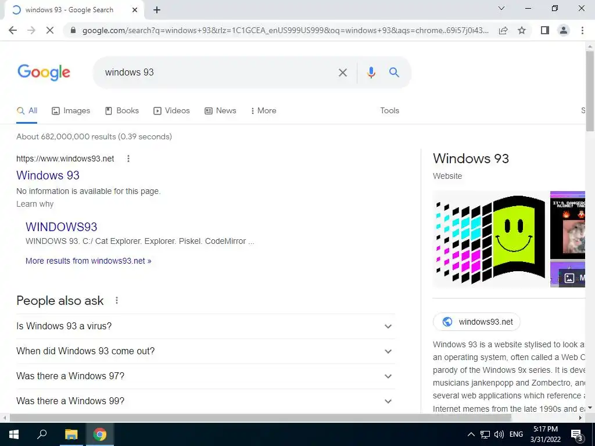595x446 pixels.
Task: Open the network status tray icon
Action: pyautogui.click(x=485, y=434)
